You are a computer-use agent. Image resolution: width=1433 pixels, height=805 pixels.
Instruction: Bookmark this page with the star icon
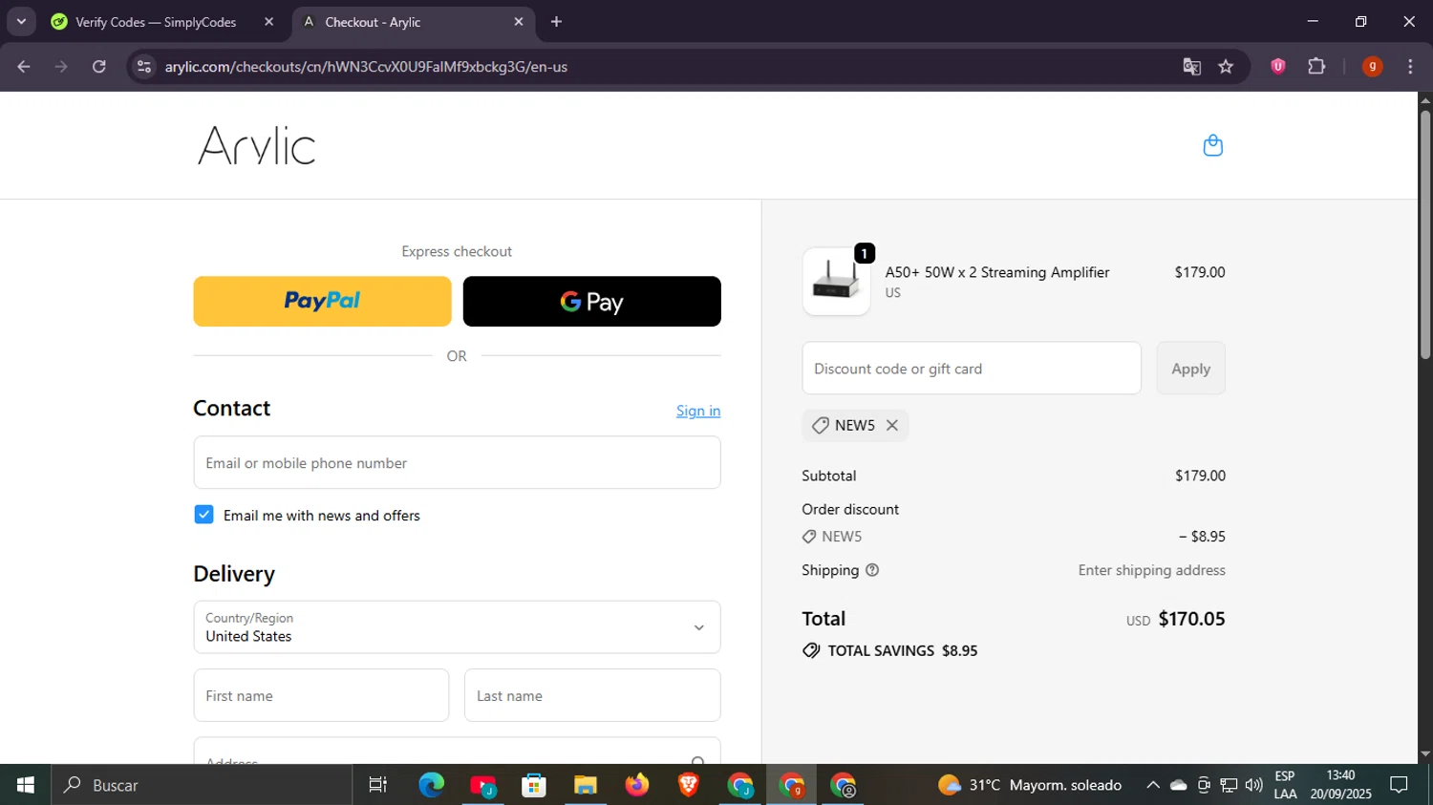[x=1226, y=67]
